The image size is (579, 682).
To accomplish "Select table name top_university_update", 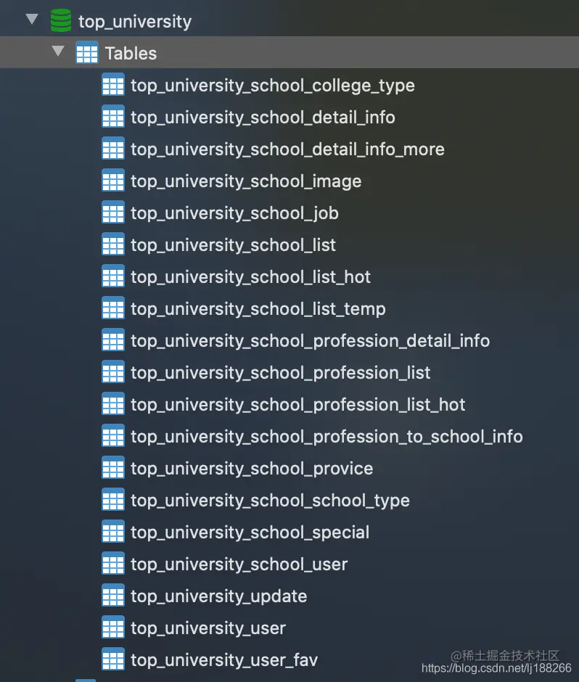I will pos(219,596).
